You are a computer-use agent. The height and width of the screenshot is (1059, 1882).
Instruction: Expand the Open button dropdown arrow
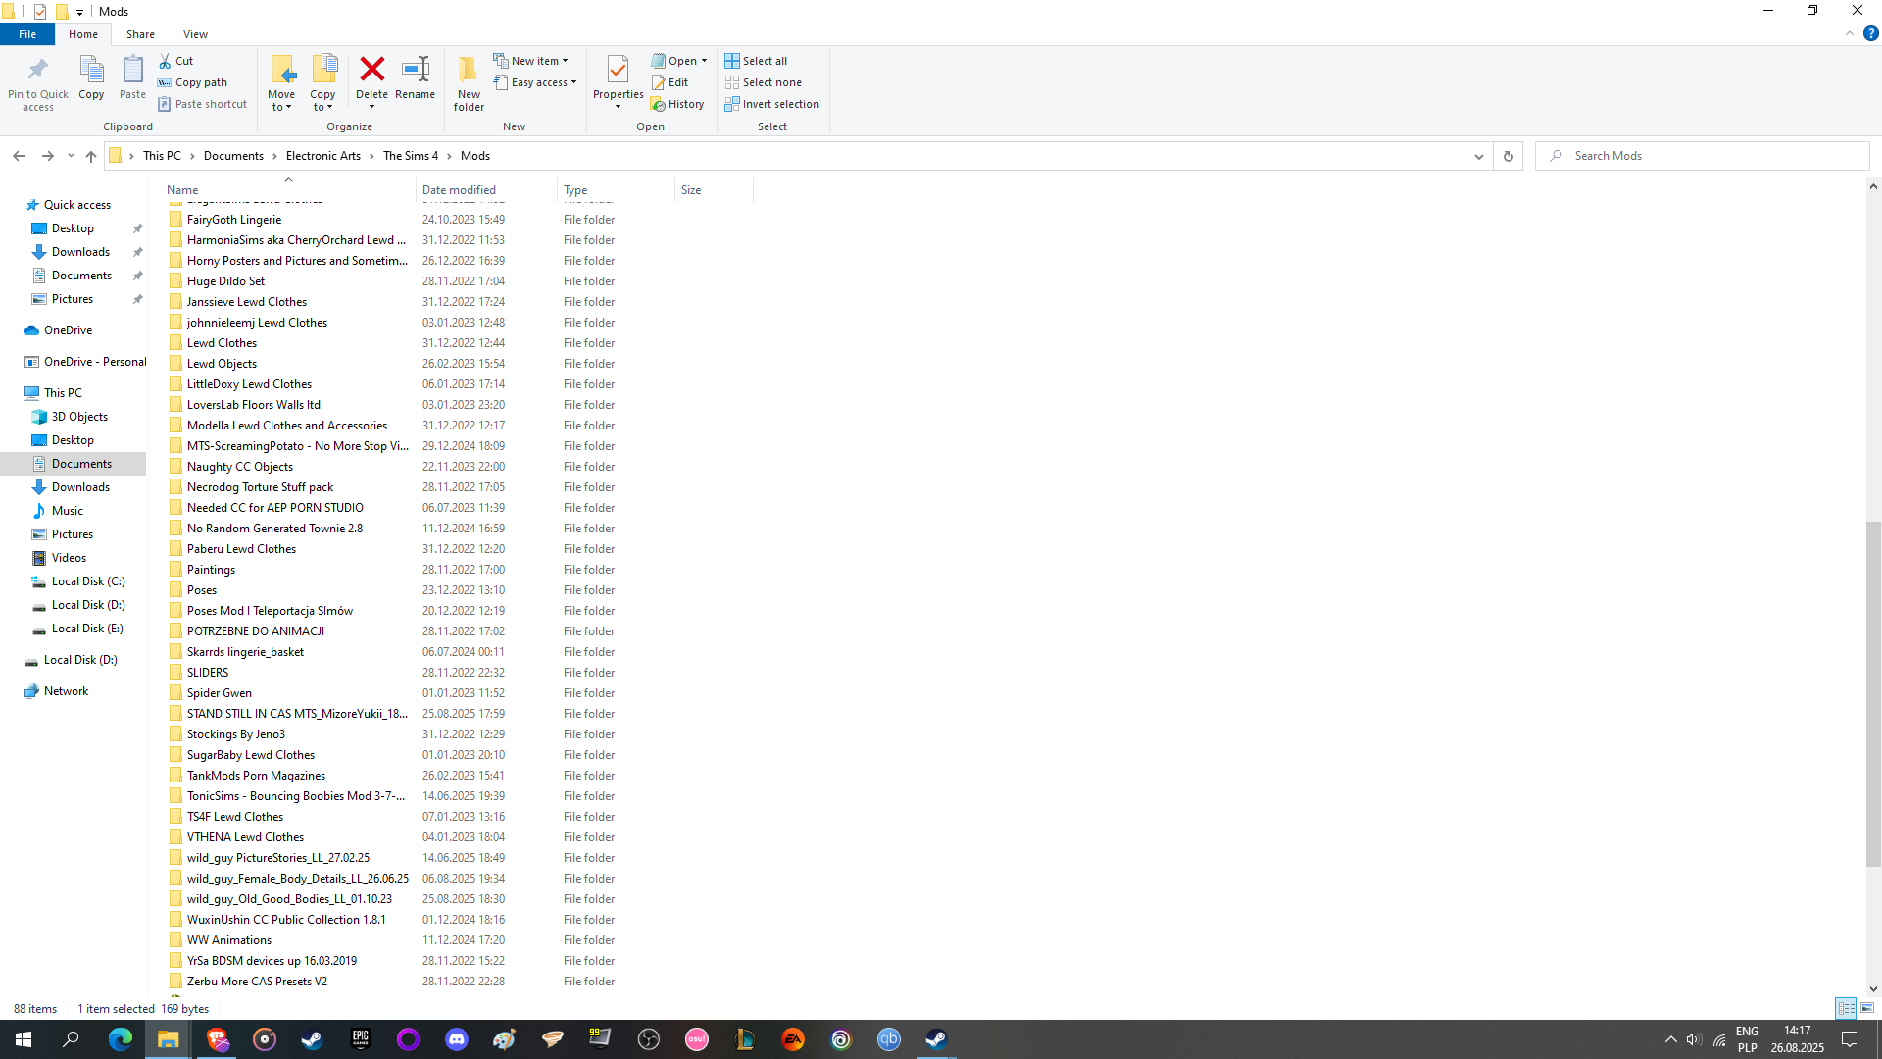click(x=704, y=61)
